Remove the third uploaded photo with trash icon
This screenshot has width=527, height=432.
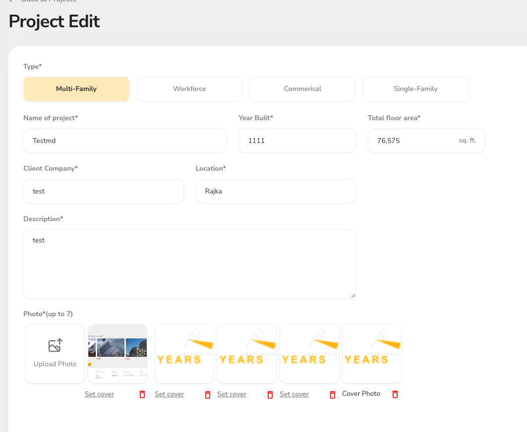(x=270, y=394)
